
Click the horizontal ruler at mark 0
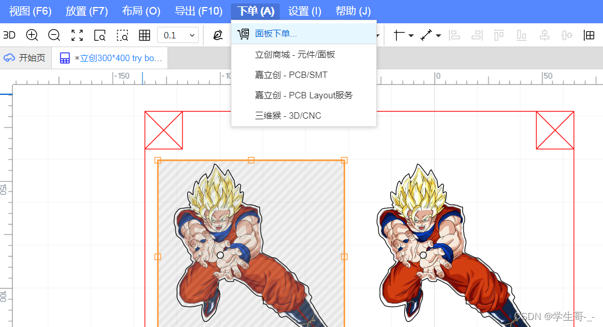(x=438, y=76)
